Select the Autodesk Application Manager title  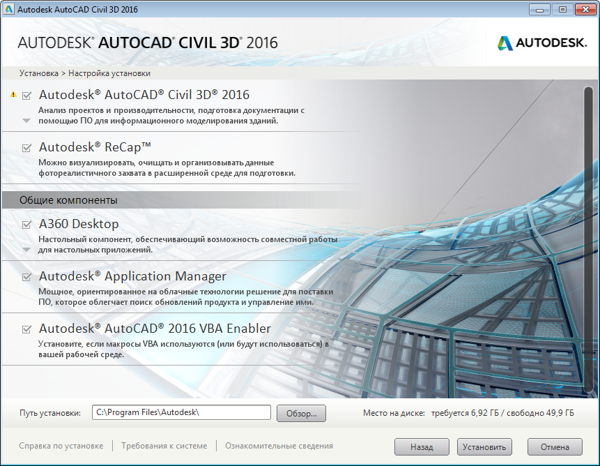tap(132, 276)
